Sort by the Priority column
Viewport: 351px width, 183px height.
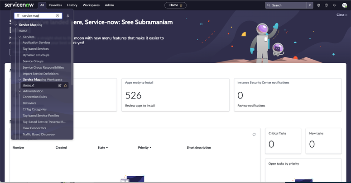click(x=144, y=147)
